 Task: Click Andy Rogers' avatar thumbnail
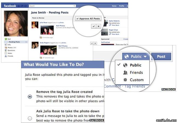coord(35,45)
